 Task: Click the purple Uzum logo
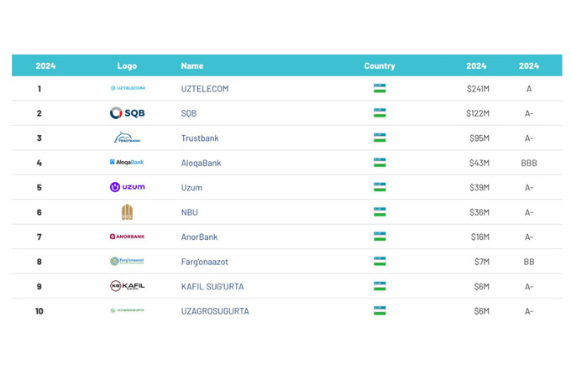coord(127,187)
